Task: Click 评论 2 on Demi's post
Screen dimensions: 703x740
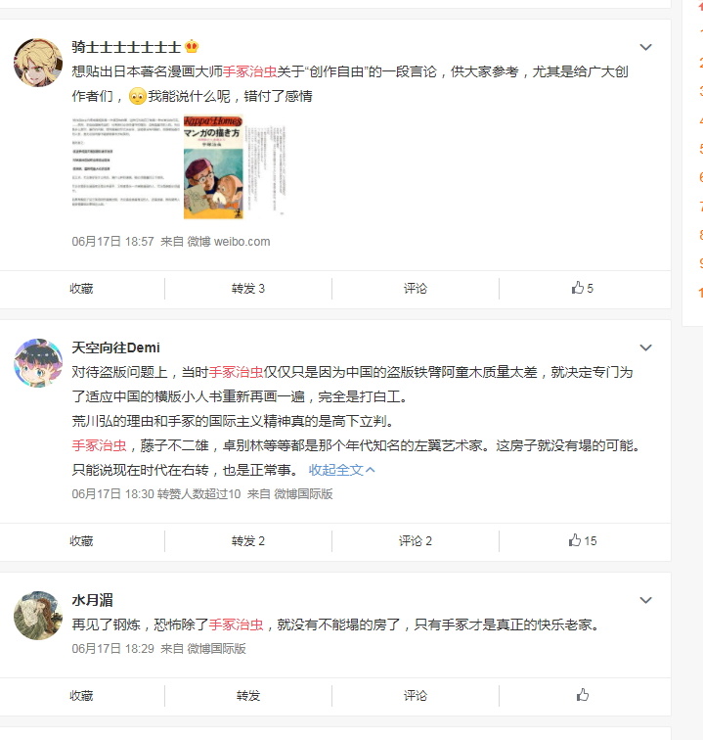Action: tap(415, 541)
